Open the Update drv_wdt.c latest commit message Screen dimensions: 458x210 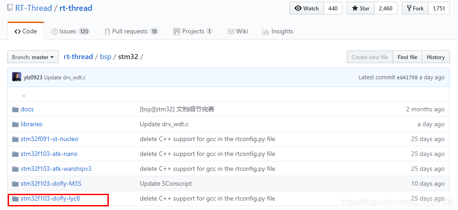point(65,78)
